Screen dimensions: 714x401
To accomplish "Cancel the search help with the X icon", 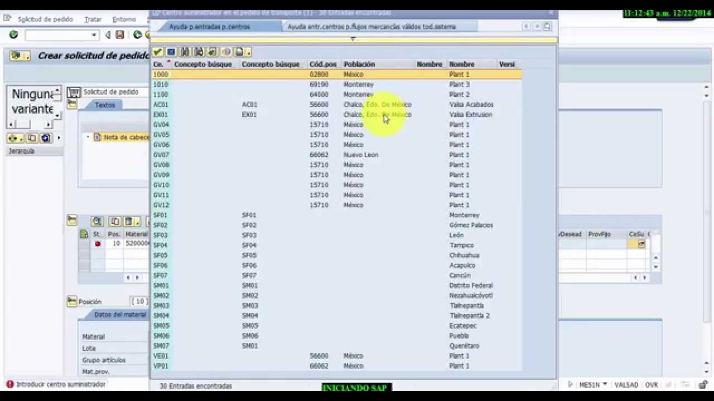I will (171, 52).
